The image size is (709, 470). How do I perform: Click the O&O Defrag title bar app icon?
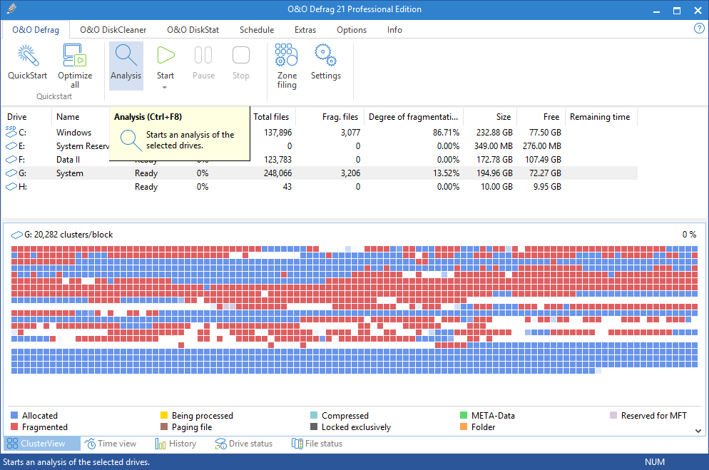11,9
